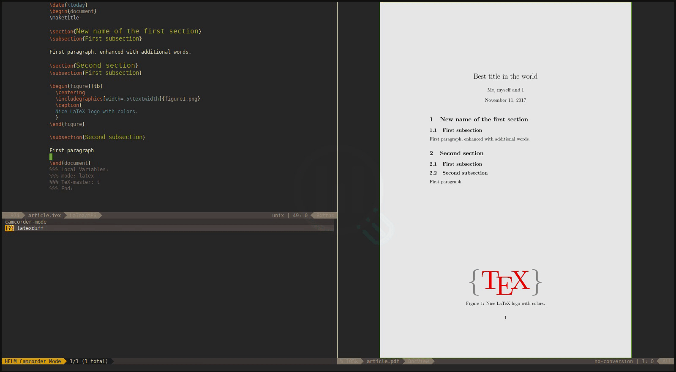676x372 pixels.
Task: Click the 1: 0 position in PDF mode line
Action: [648, 361]
